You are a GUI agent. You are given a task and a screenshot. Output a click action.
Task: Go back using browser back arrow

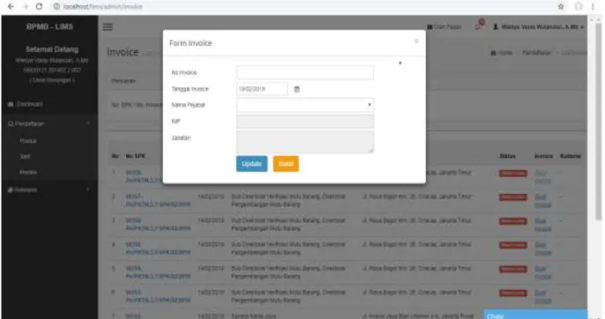[x=11, y=6]
